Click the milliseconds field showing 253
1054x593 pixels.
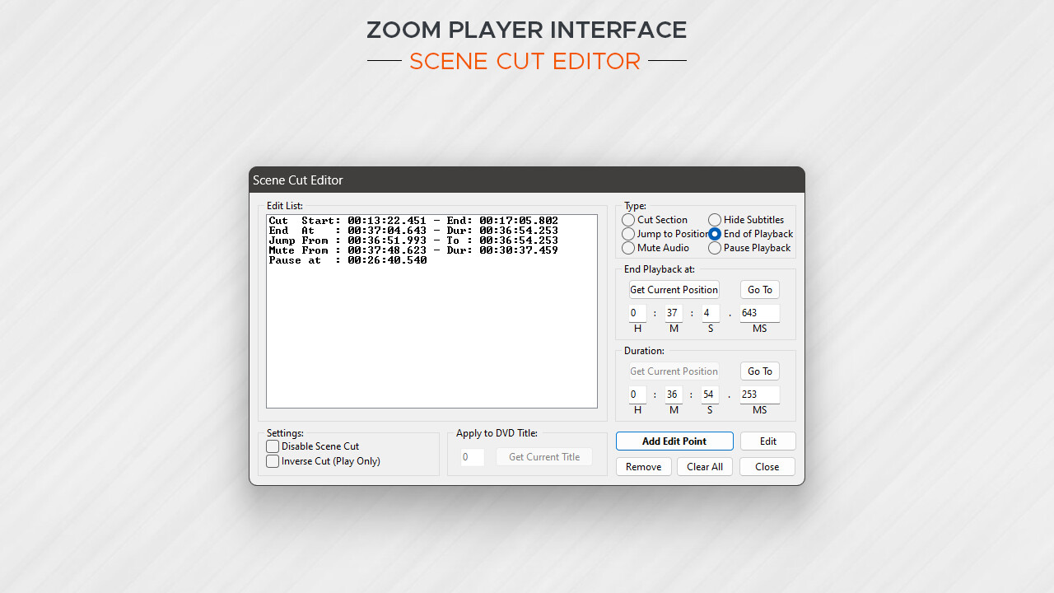(x=758, y=395)
